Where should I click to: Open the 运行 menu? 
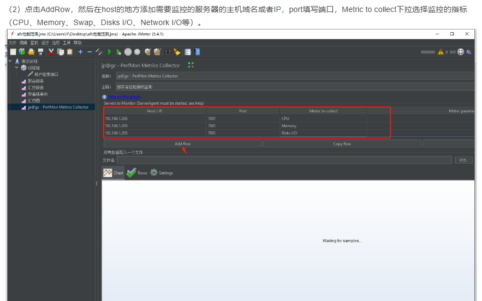pyautogui.click(x=45, y=43)
